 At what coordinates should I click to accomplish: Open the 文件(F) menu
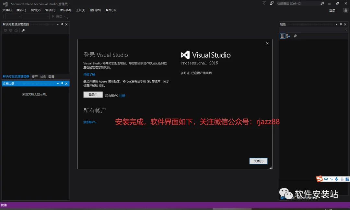7,10
